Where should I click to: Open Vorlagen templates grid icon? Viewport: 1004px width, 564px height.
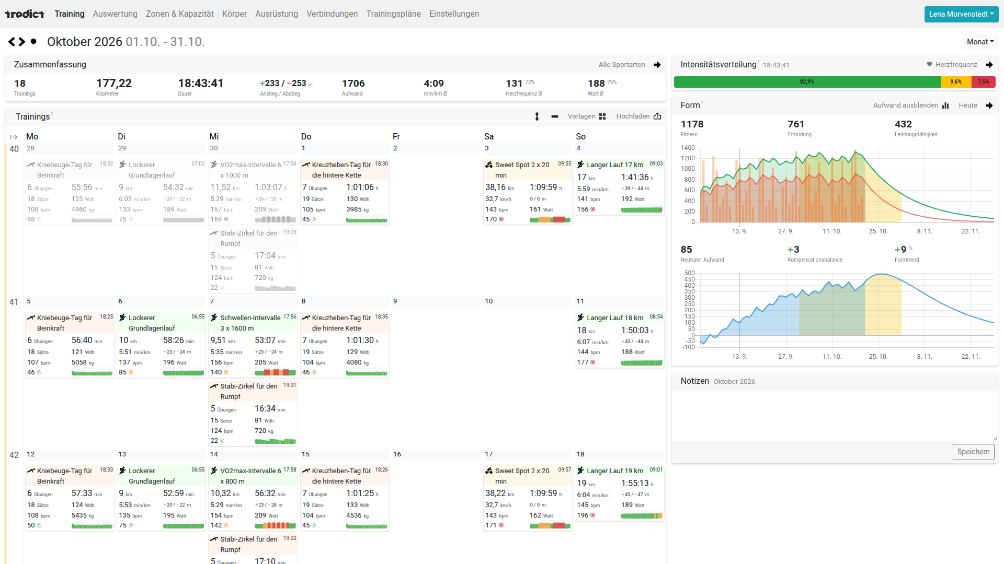pos(602,116)
